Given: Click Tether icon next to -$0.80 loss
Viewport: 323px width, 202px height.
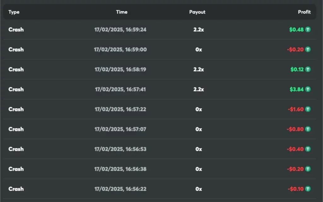Looking at the screenshot, I should [308, 129].
